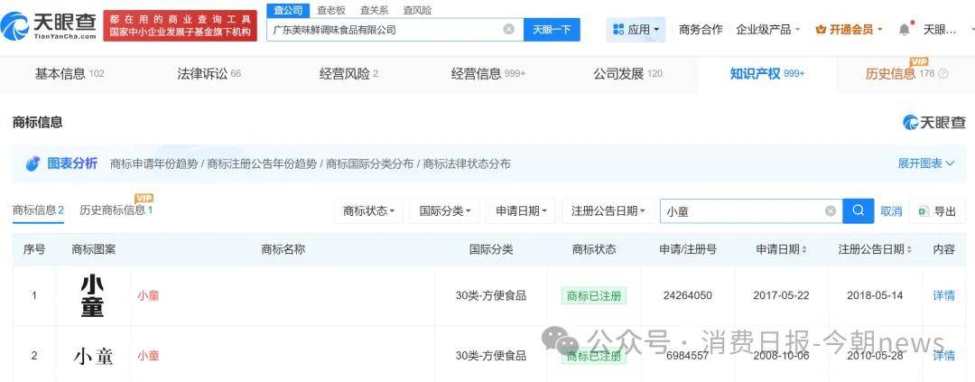
Task: Open the 商标状态 filter dropdown
Action: click(x=368, y=211)
